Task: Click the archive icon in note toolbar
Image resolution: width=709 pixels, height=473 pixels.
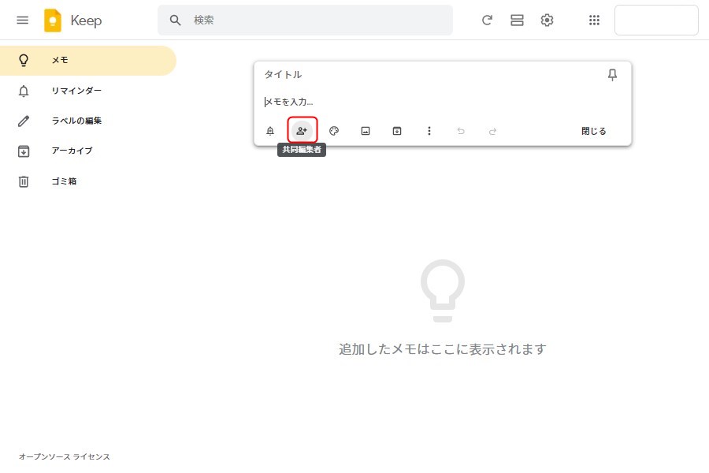Action: [397, 131]
